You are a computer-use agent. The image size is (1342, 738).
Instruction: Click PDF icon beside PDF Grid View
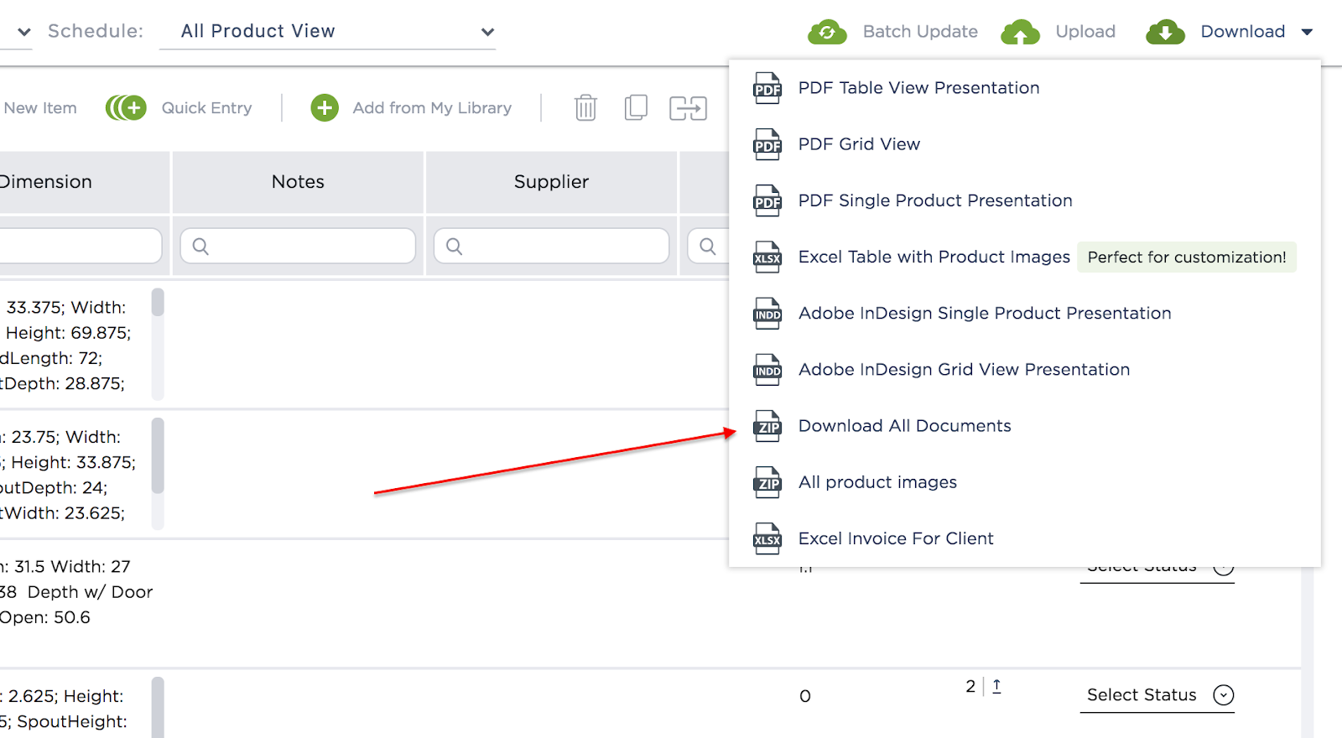[x=767, y=144]
